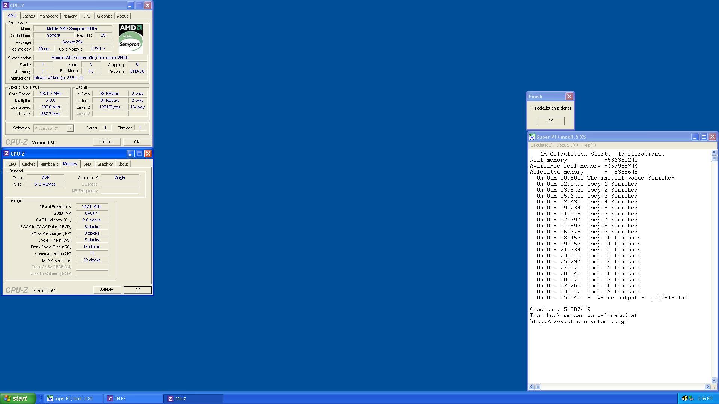
Task: Click OK in lower CPU-Z Memory window
Action: [x=137, y=290]
